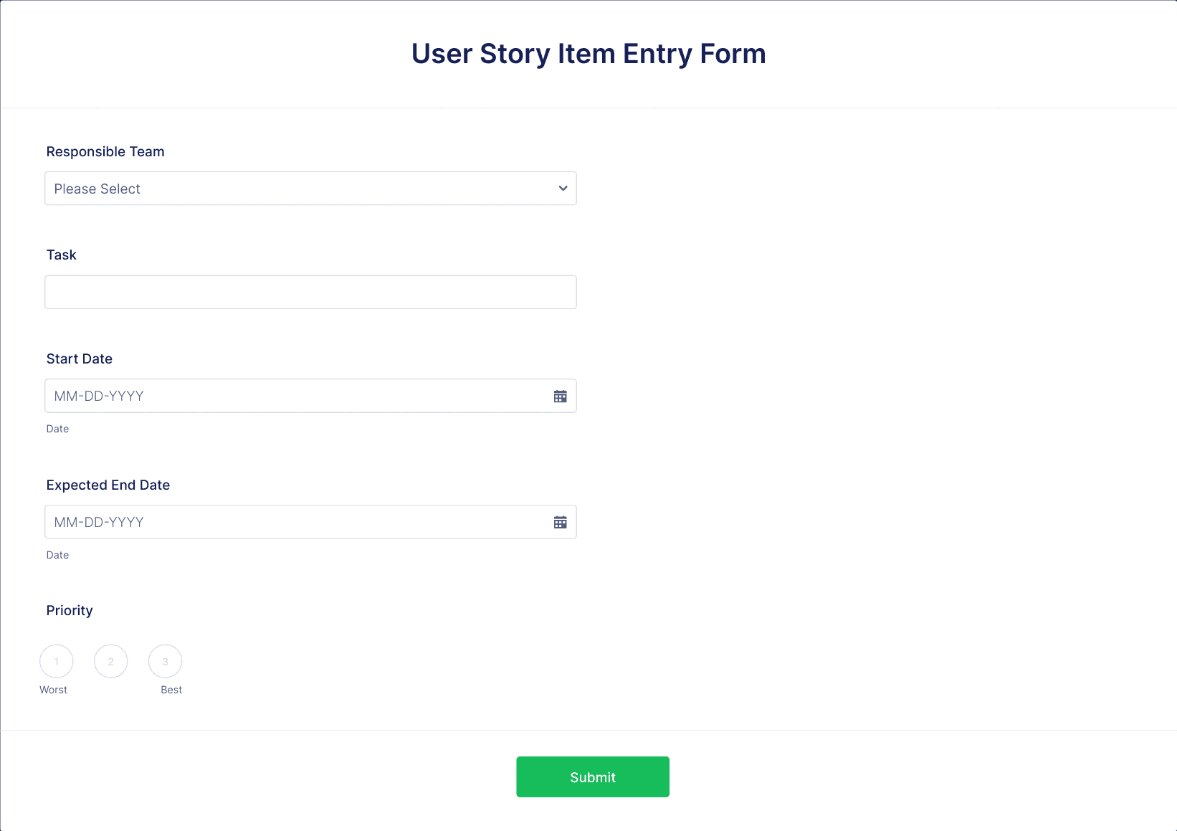Click into the Start Date MM-DD-YYYY field

click(x=296, y=396)
